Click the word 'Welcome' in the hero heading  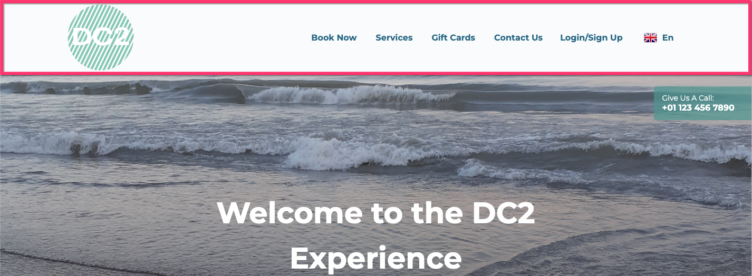coord(290,213)
